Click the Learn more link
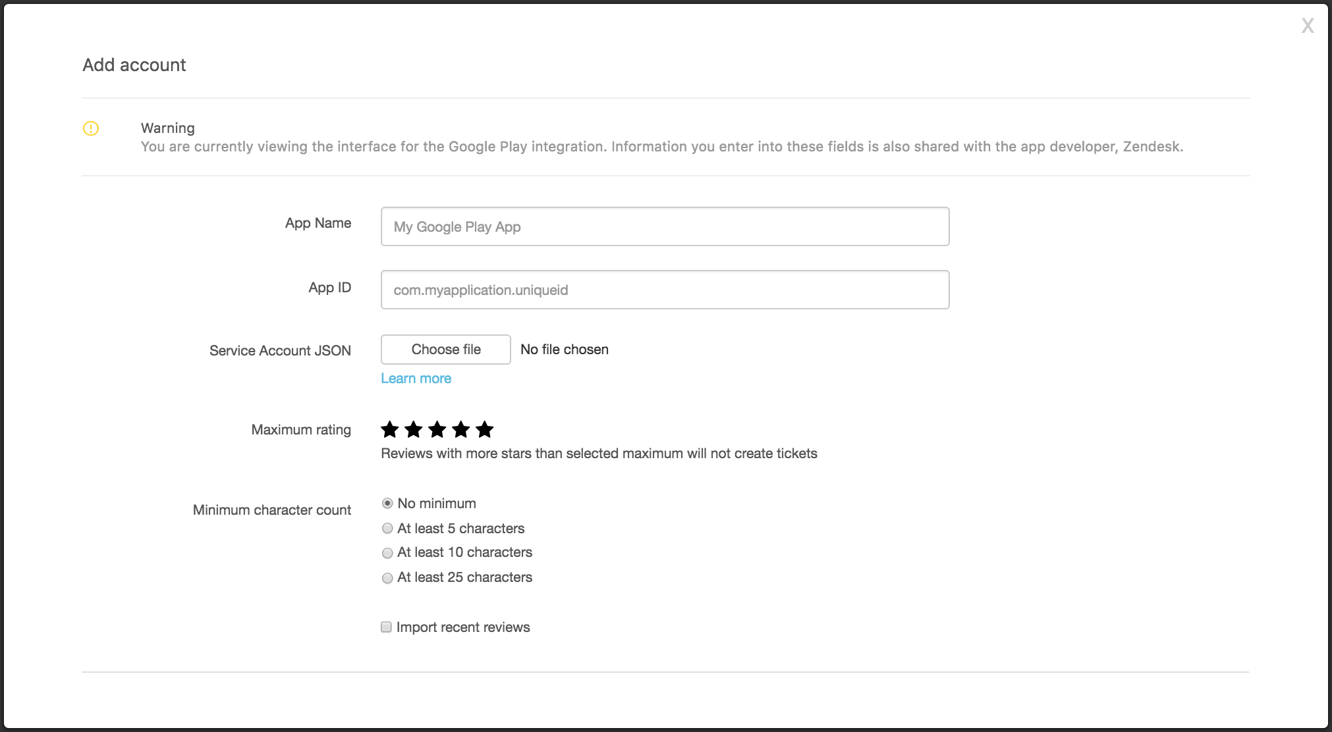 [x=415, y=378]
